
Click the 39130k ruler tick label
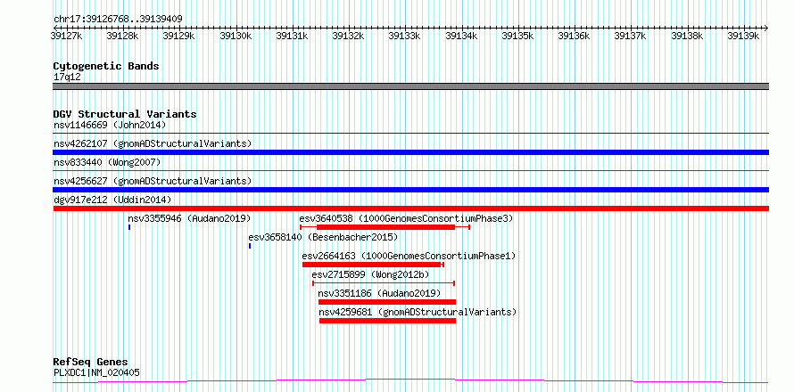(236, 36)
